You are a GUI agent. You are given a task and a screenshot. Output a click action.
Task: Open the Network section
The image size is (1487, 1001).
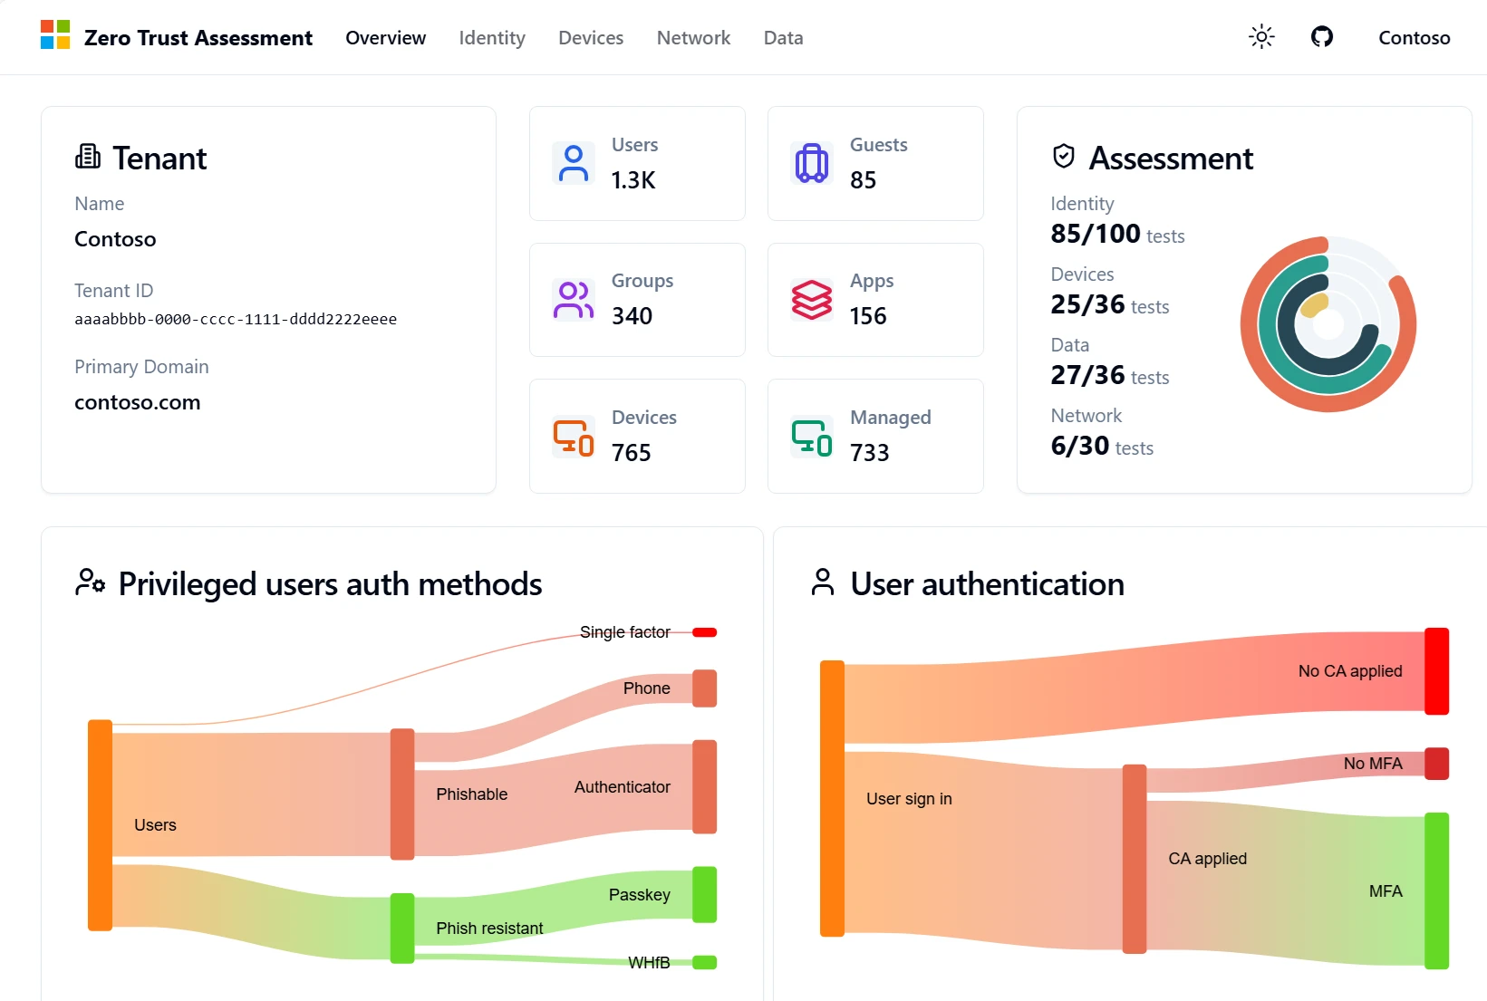[x=693, y=37]
